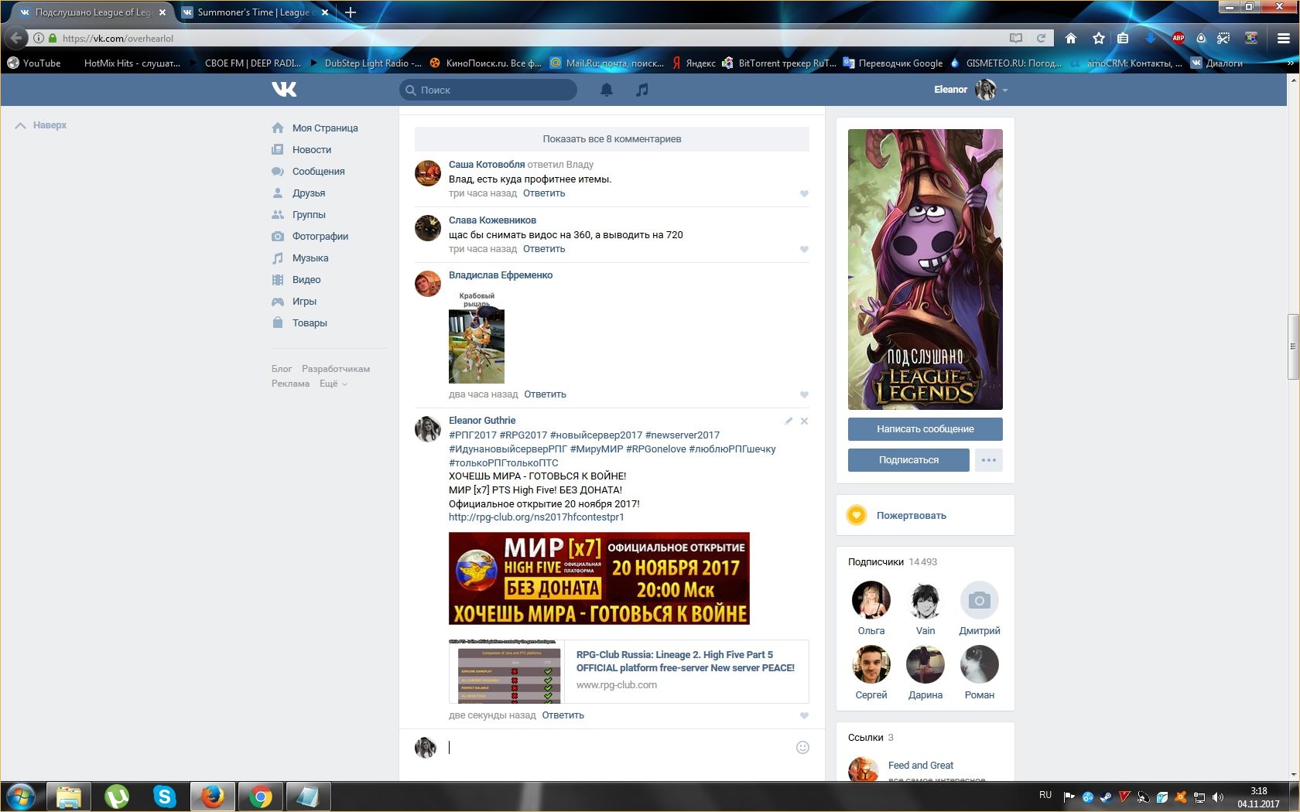Click the Подписаться button
Viewport: 1300px width, 812px height.
(908, 460)
